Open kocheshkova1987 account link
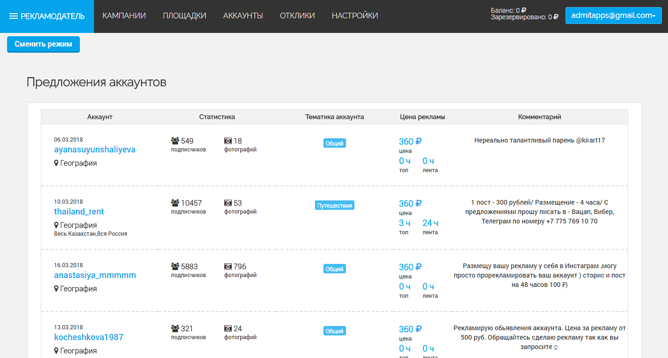668x358 pixels. pos(89,337)
